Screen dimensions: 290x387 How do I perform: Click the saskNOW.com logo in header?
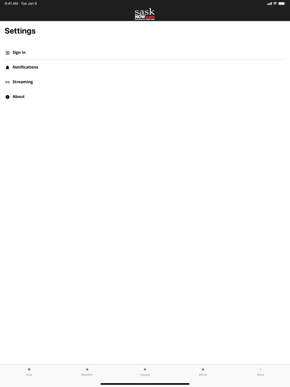(x=145, y=15)
